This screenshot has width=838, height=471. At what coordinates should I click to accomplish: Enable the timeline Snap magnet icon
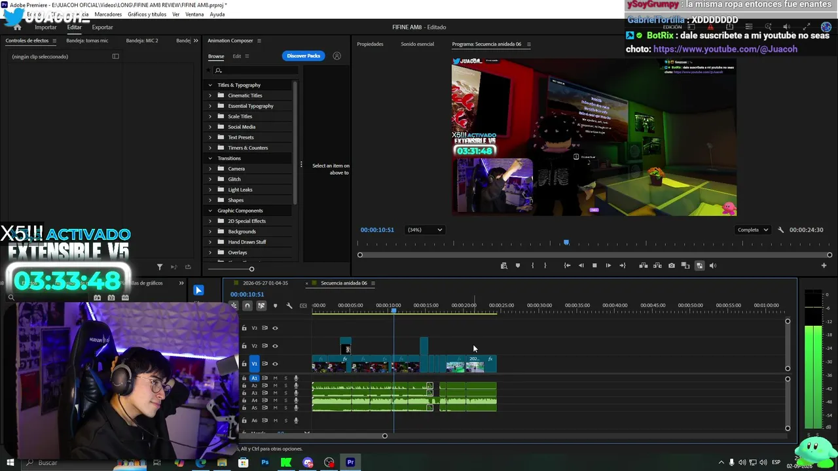tap(247, 305)
